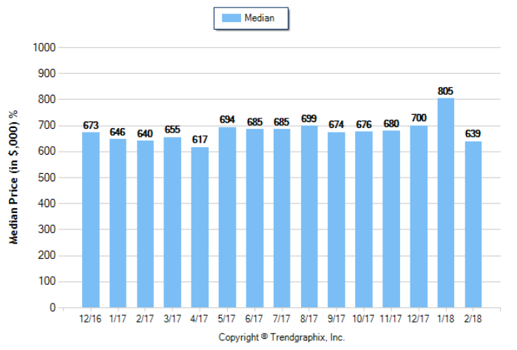Click the data value 700

click(419, 118)
